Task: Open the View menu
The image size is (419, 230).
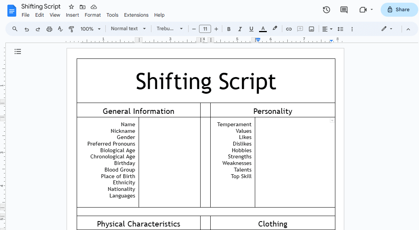Action: click(x=55, y=15)
